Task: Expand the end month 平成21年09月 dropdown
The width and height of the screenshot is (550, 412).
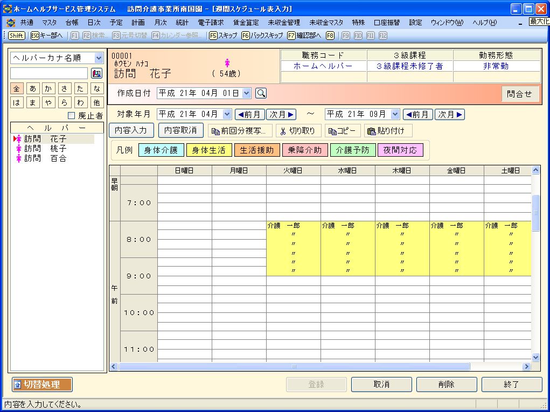Action: tap(395, 114)
